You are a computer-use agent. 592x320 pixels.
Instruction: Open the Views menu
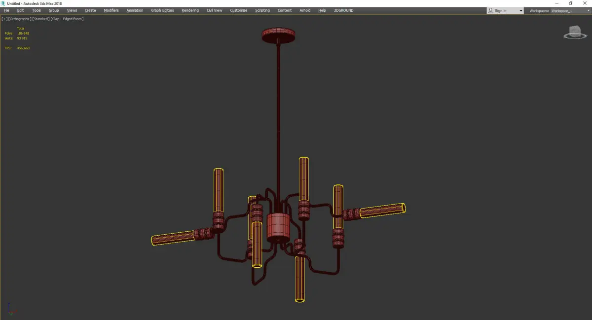(72, 10)
